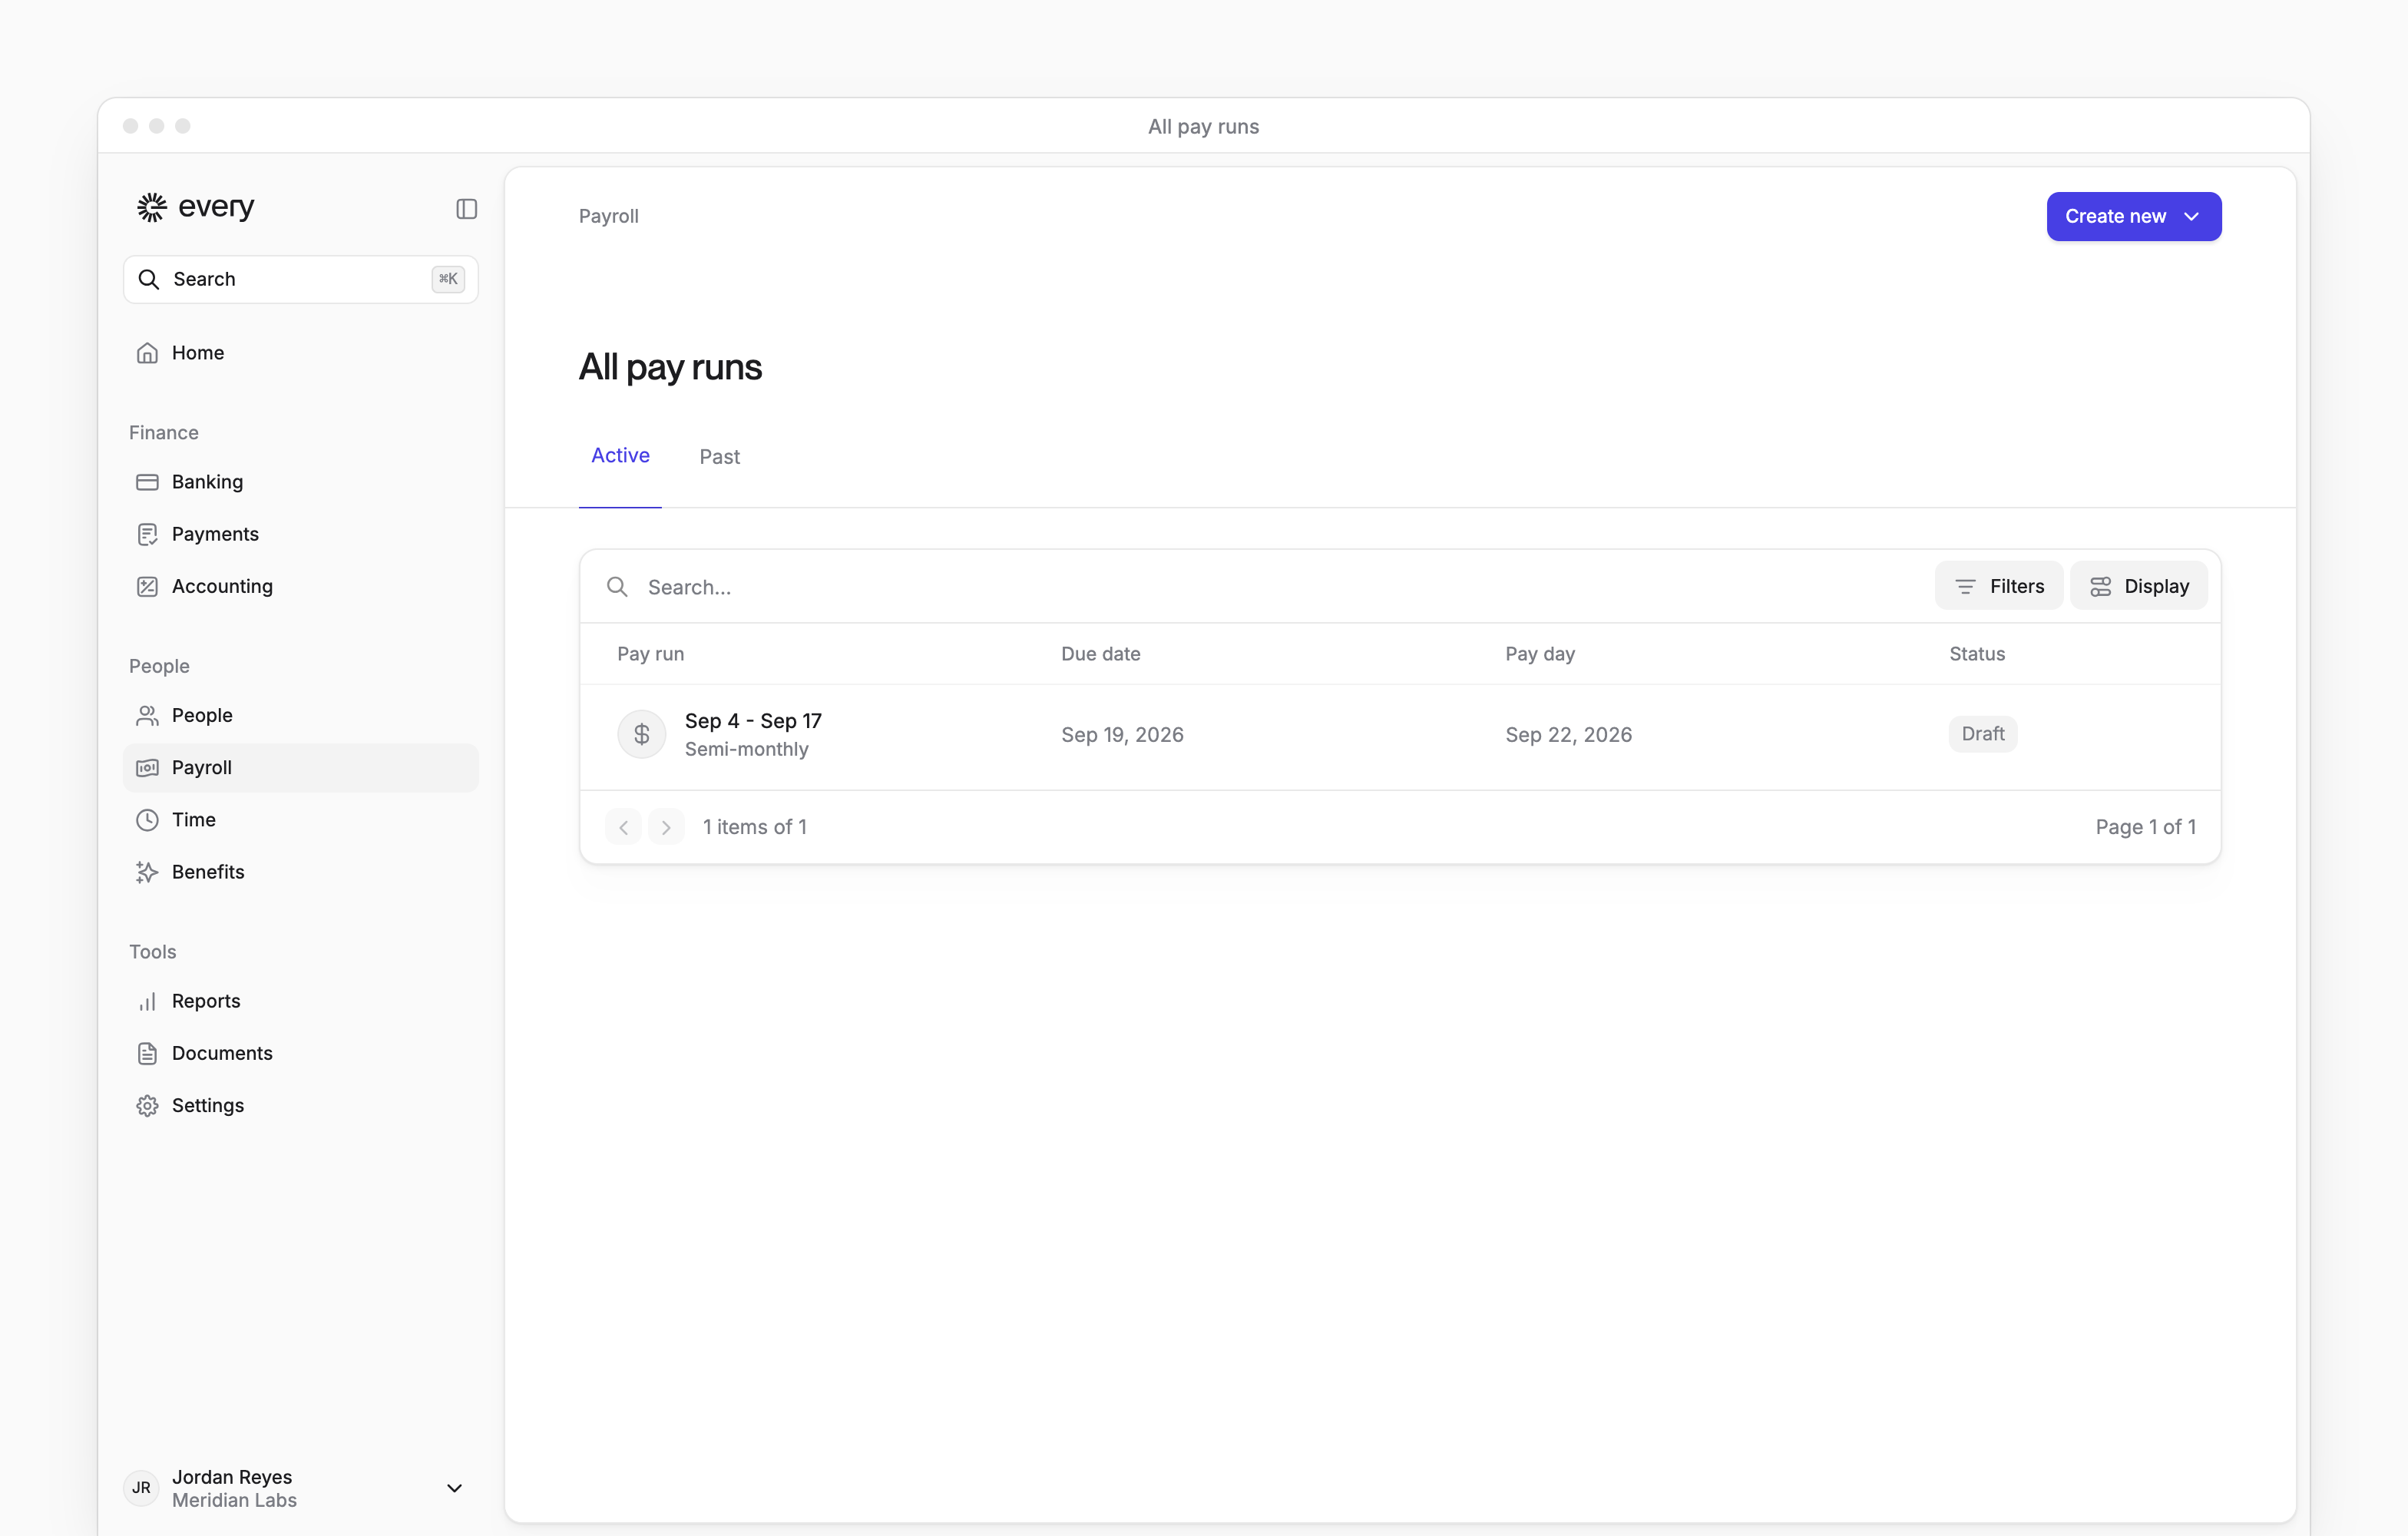Go to next page of pay runs
This screenshot has height=1536, width=2408.
(x=666, y=827)
